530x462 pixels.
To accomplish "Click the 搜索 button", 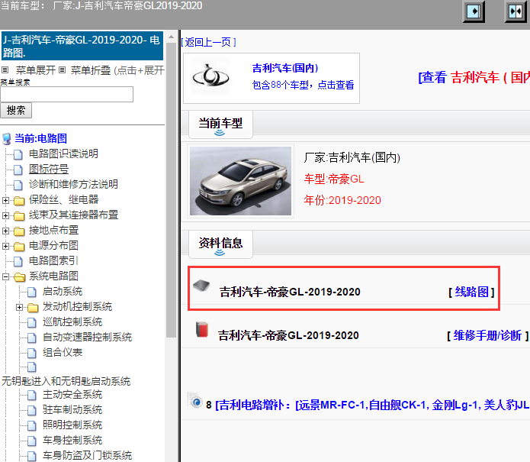I will 16,110.
